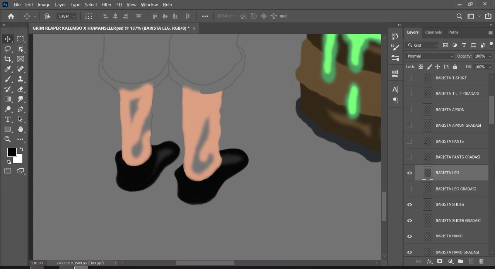Click the Share image icon
Viewport: 495px width, 269px height.
(488, 16)
